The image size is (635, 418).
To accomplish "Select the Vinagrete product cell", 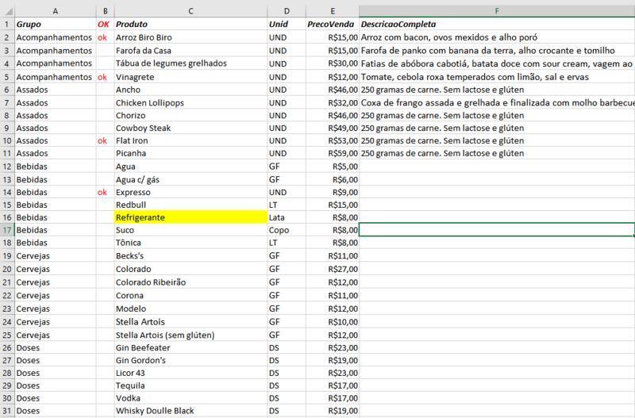I will 190,77.
